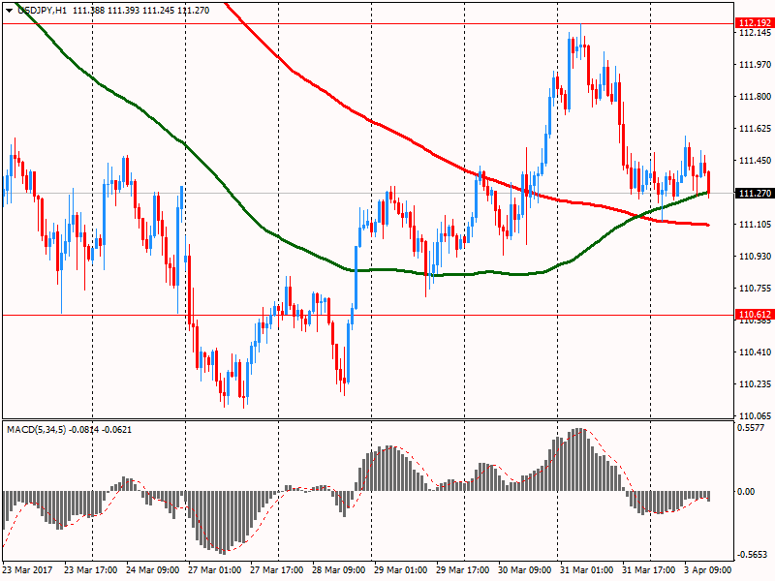775x581 pixels.
Task: Click the OHLC values 111.388 111.393 111.245 111.270
Action: coord(140,11)
